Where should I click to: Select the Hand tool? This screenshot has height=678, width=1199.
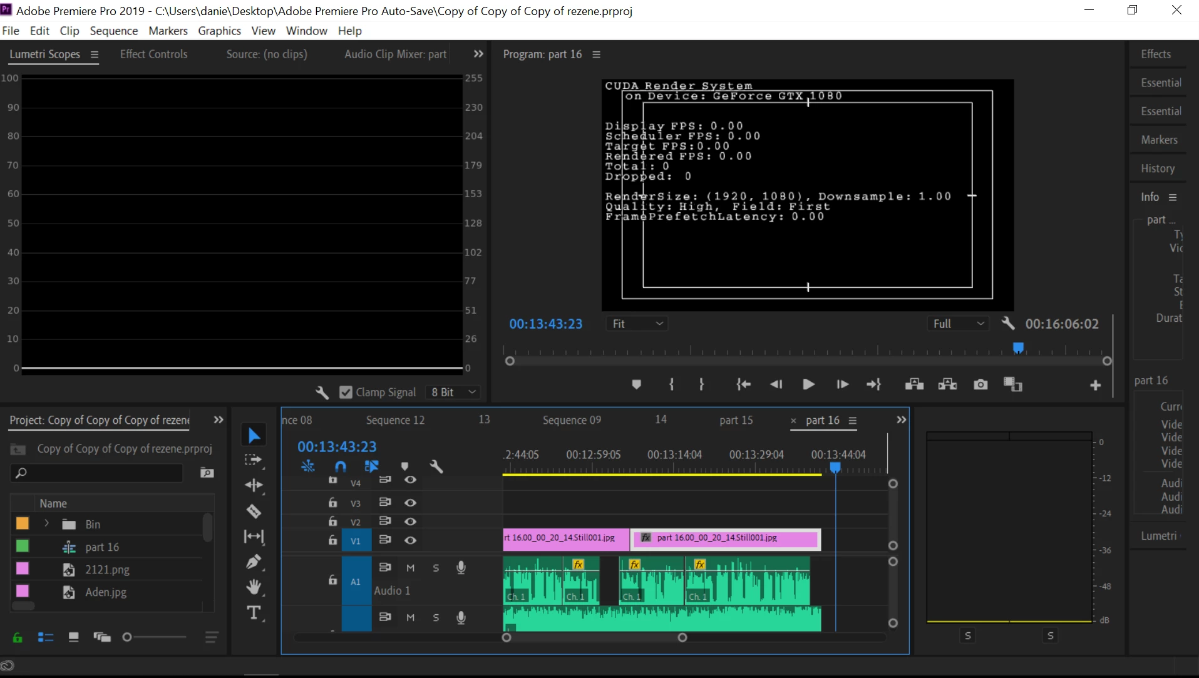(254, 587)
